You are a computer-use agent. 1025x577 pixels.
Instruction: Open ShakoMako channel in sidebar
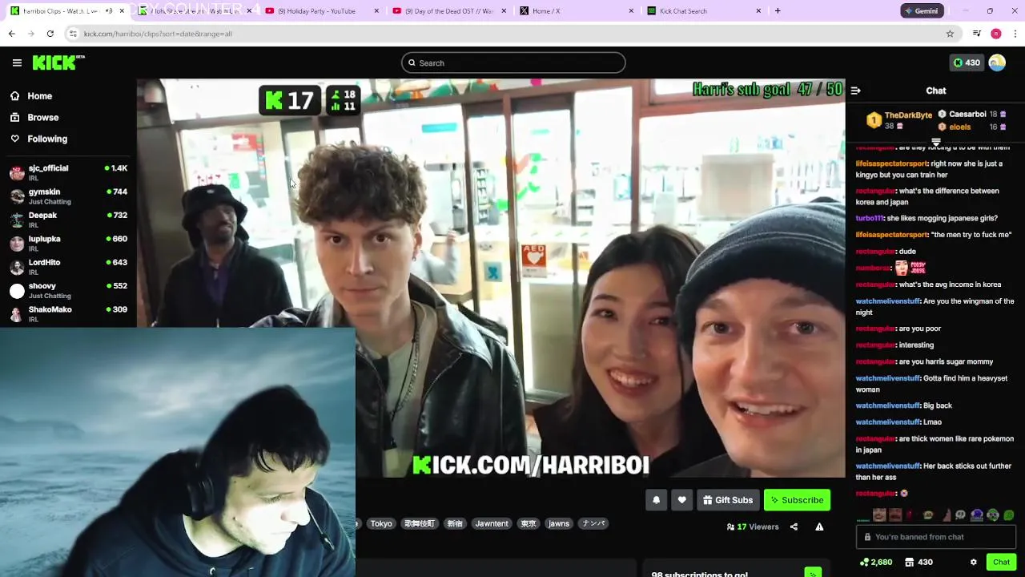pyautogui.click(x=68, y=313)
